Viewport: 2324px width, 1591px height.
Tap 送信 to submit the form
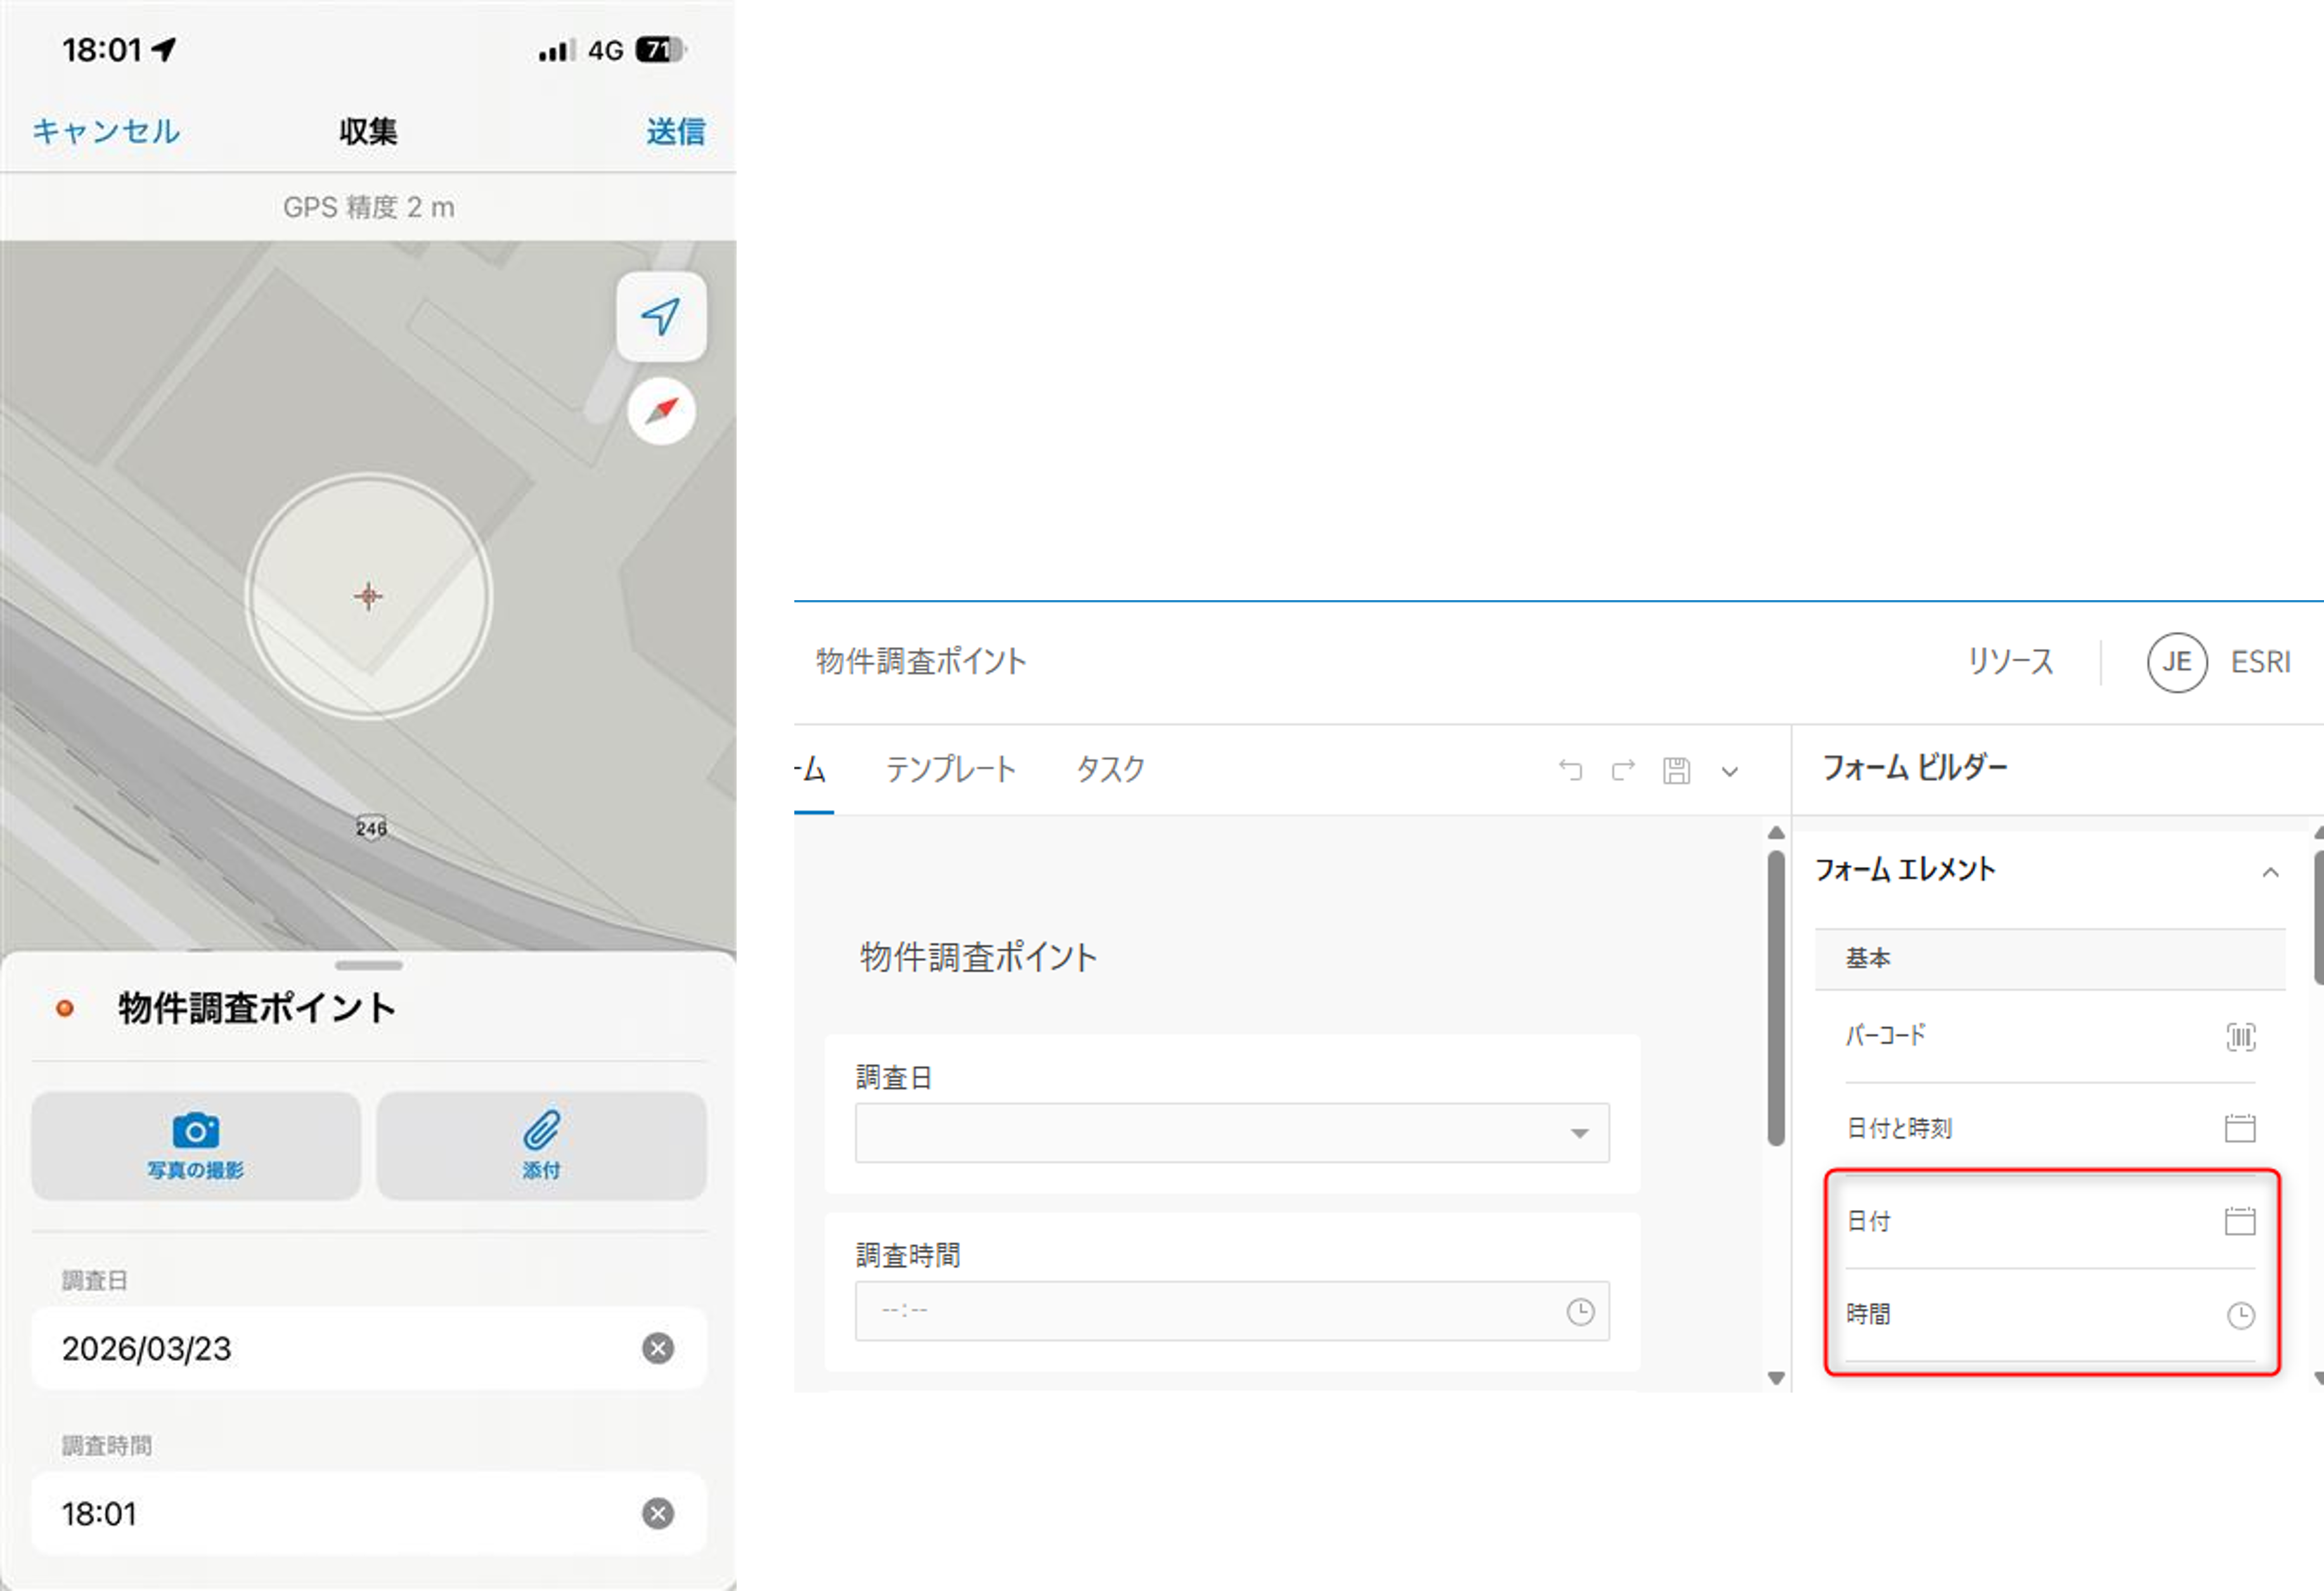(x=675, y=131)
